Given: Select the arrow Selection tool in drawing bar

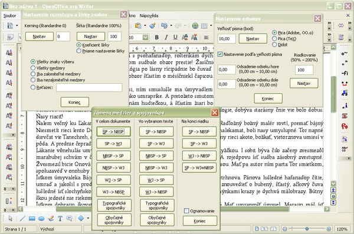Looking at the screenshot, I should pos(11,218).
